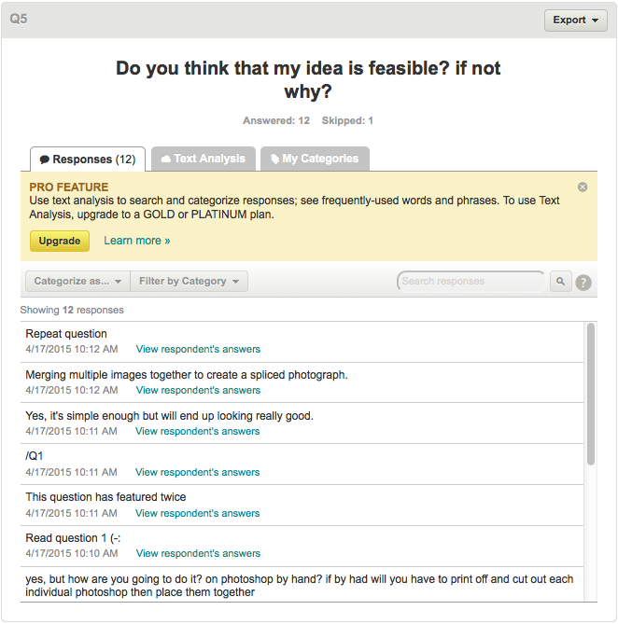Click the gray help question mark icon
This screenshot has width=618, height=624.
pyautogui.click(x=583, y=282)
